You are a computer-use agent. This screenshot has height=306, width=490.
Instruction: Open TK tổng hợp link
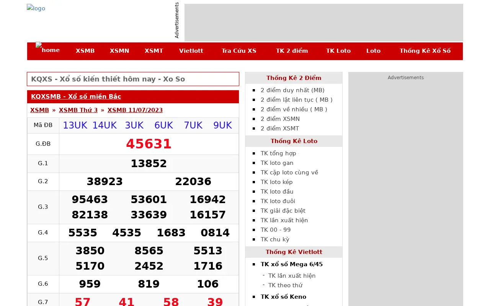coord(278,153)
